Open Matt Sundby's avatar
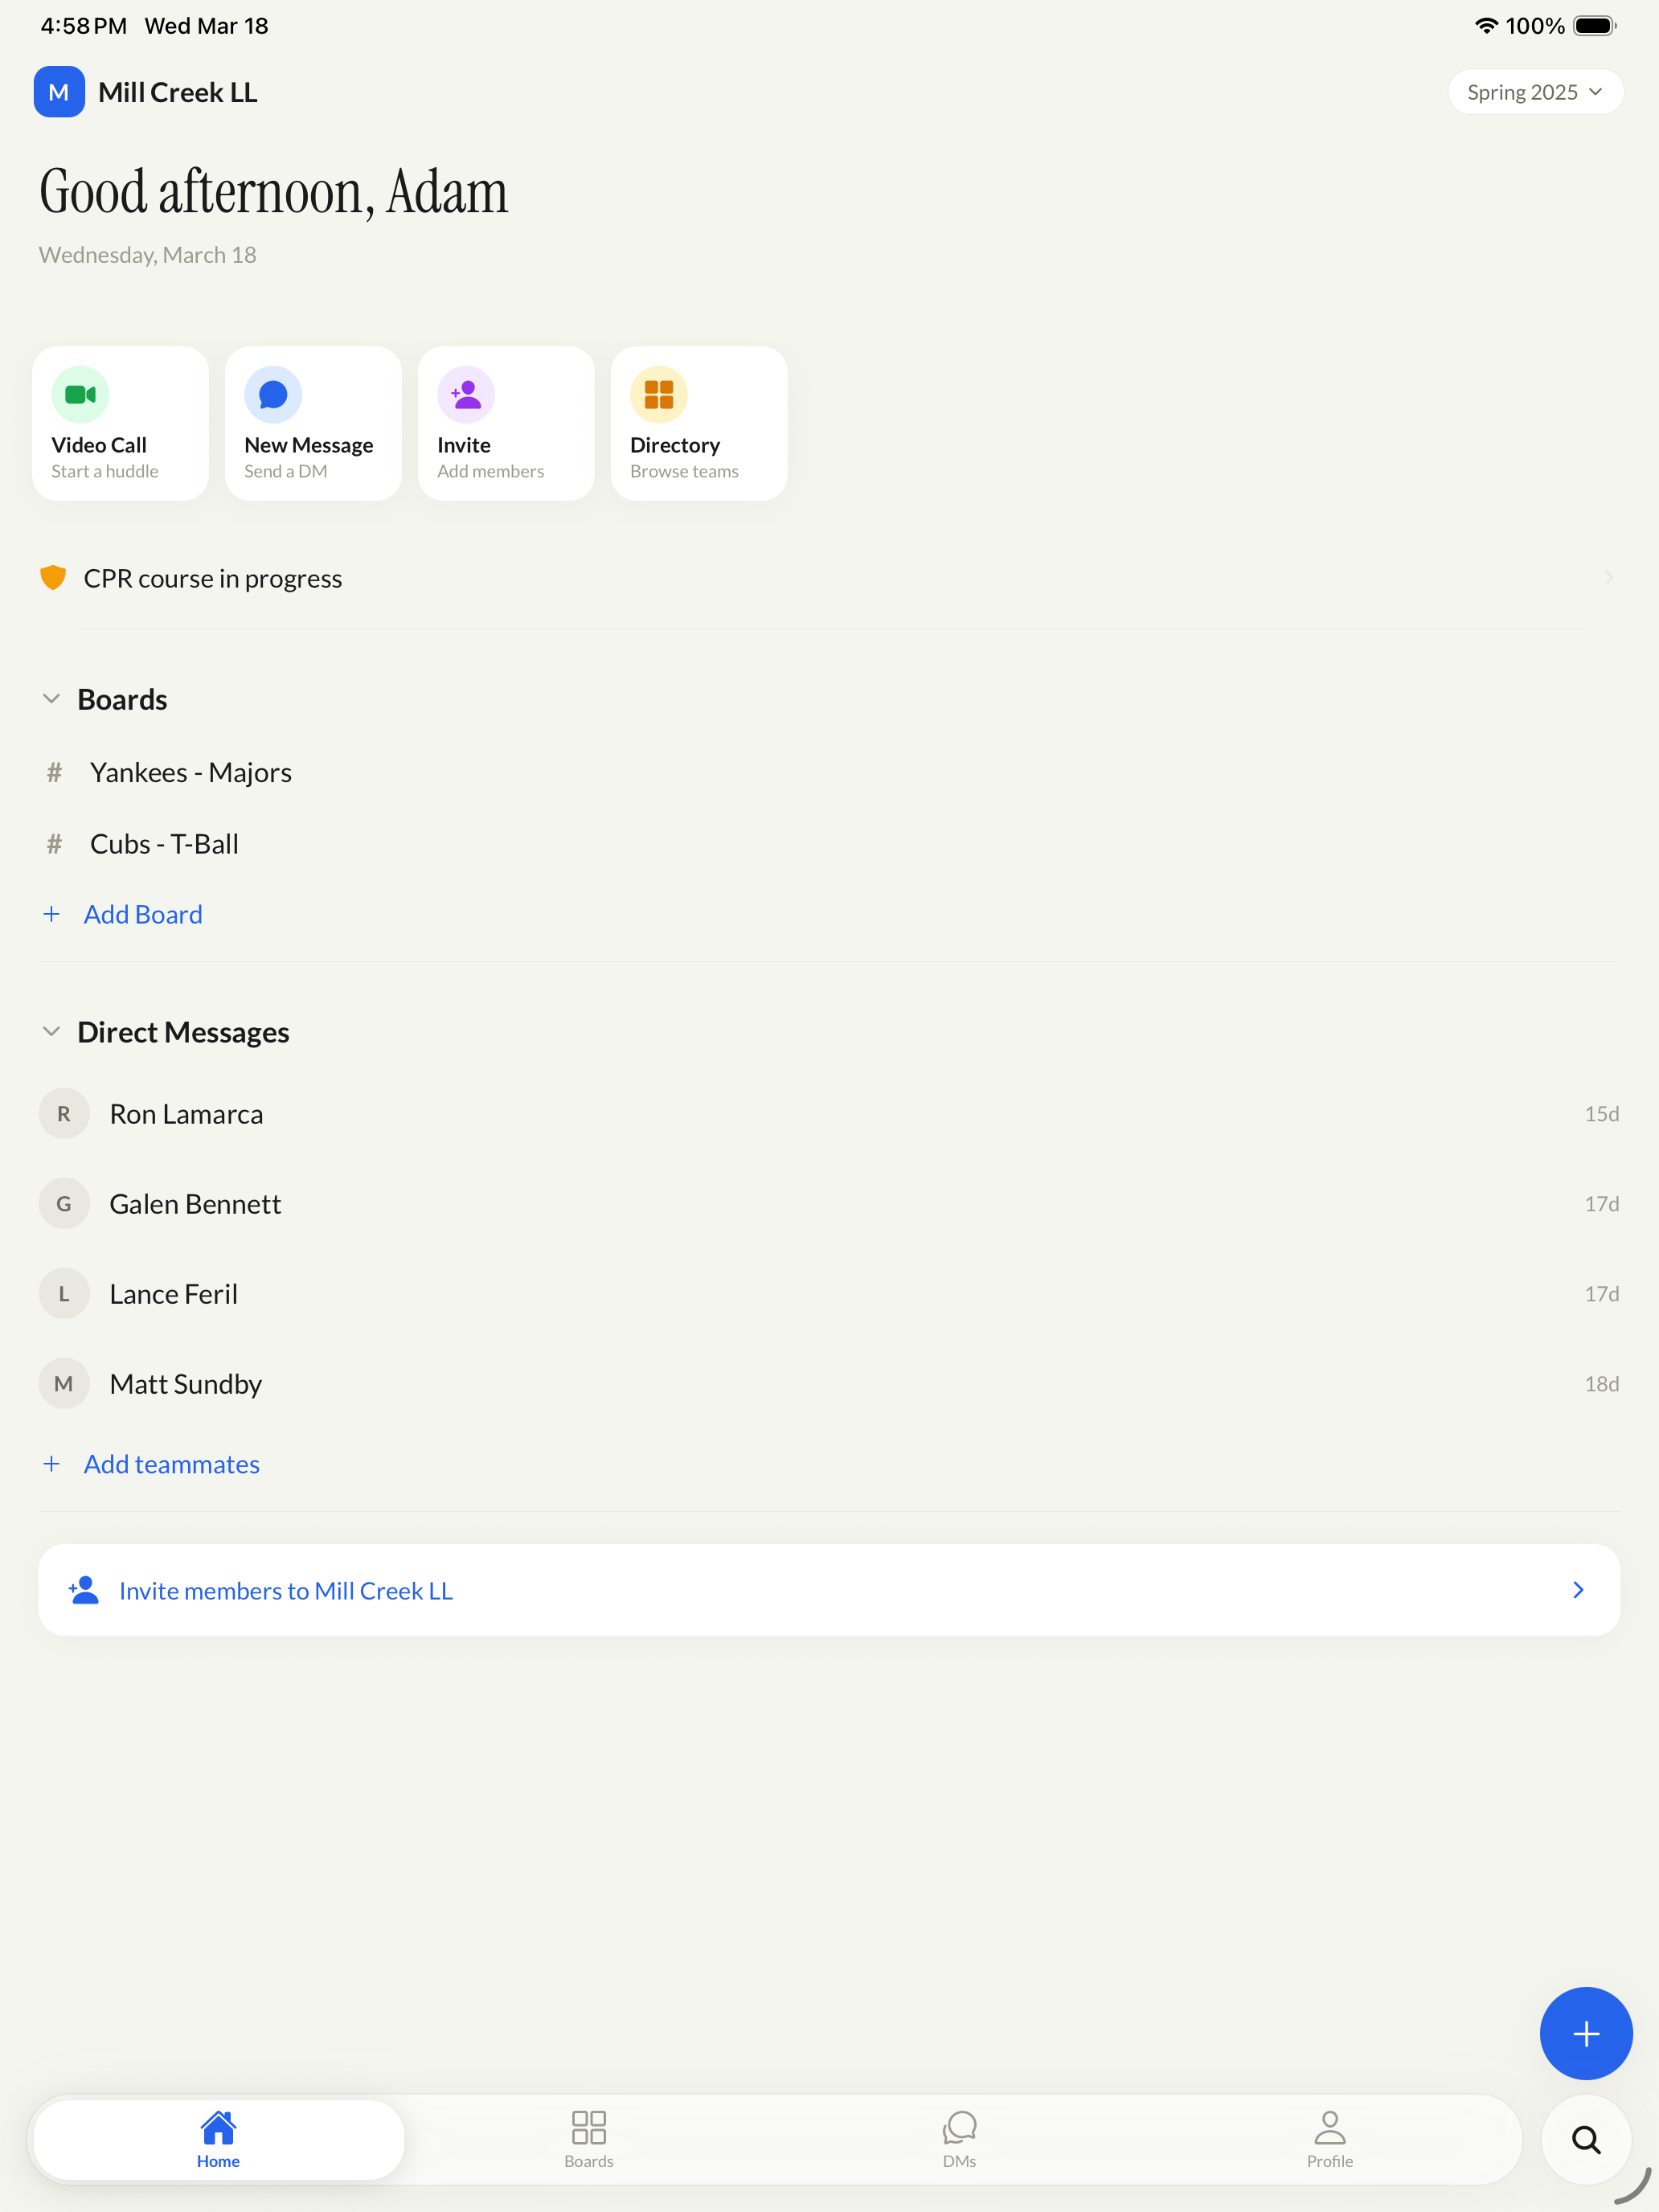This screenshot has height=2212, width=1659. point(64,1384)
